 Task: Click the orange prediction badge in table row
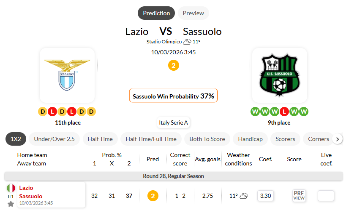(153, 196)
